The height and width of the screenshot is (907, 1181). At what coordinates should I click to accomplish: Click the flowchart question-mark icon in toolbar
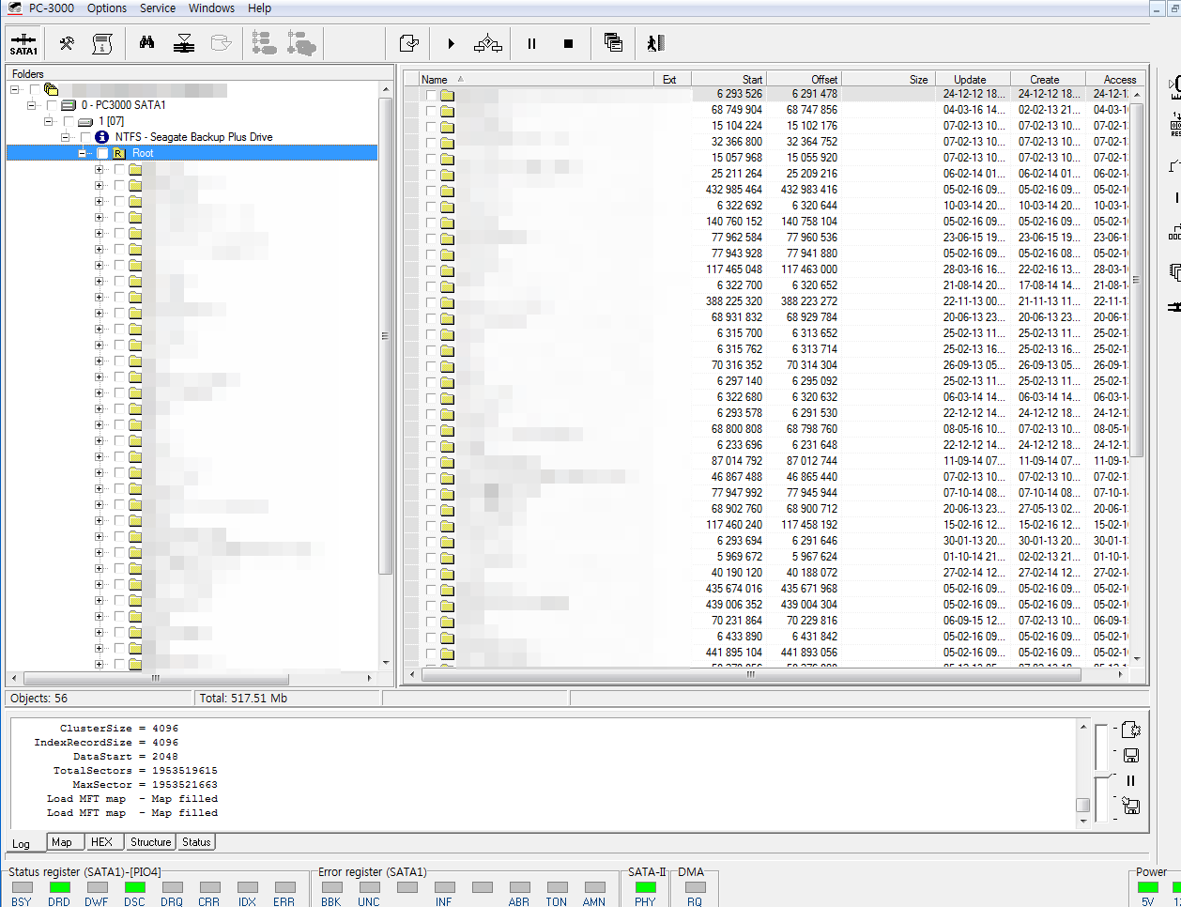click(488, 43)
